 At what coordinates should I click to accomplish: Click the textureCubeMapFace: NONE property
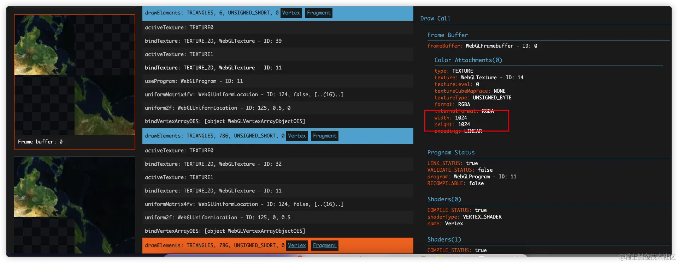click(x=470, y=91)
